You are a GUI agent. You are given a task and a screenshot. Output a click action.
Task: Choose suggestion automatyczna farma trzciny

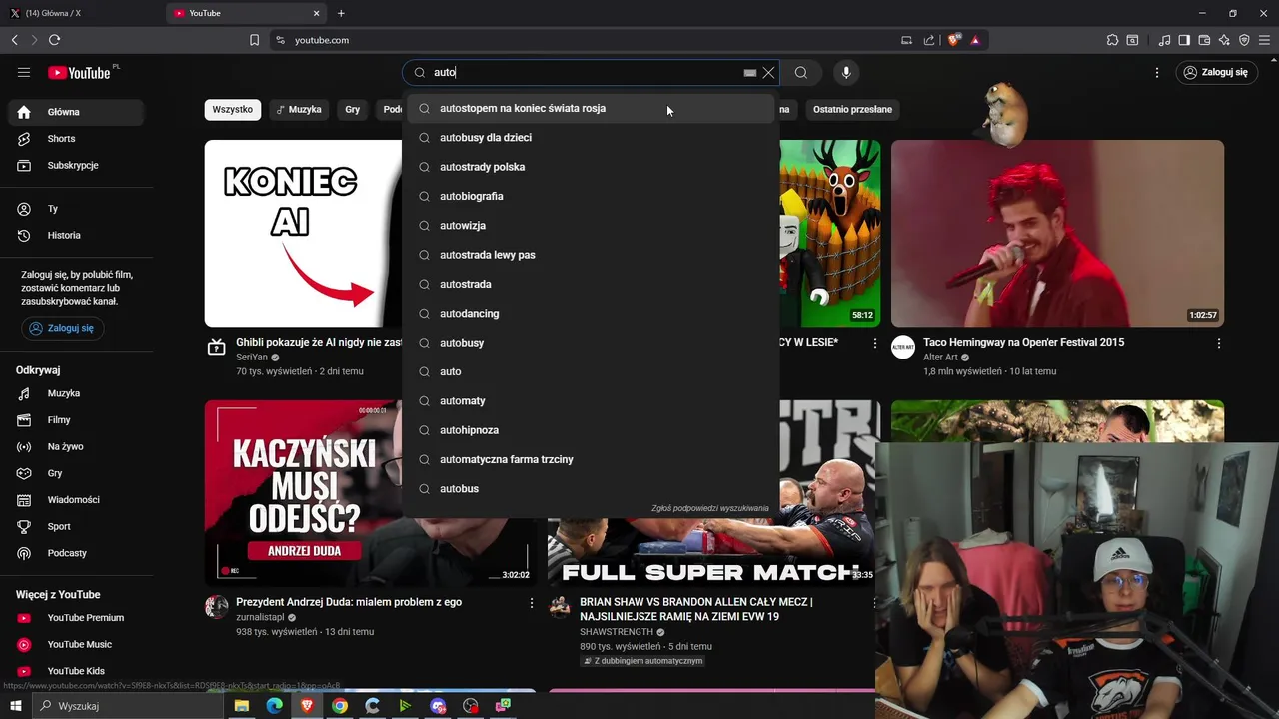(x=591, y=459)
